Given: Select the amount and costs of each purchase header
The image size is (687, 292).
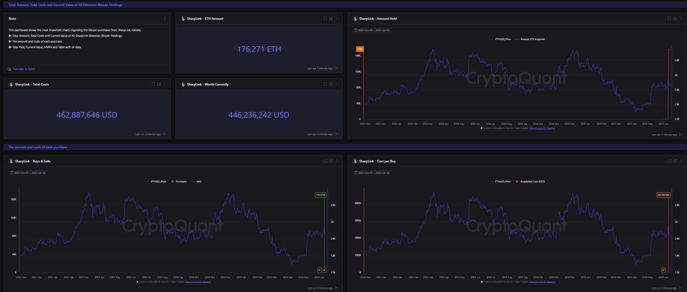Looking at the screenshot, I should [x=37, y=147].
